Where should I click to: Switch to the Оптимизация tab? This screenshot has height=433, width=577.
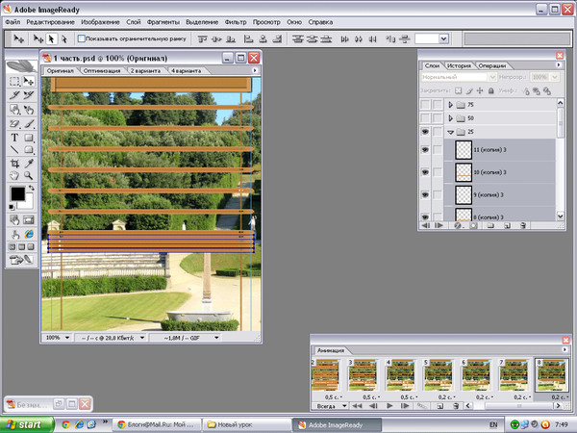tap(102, 70)
